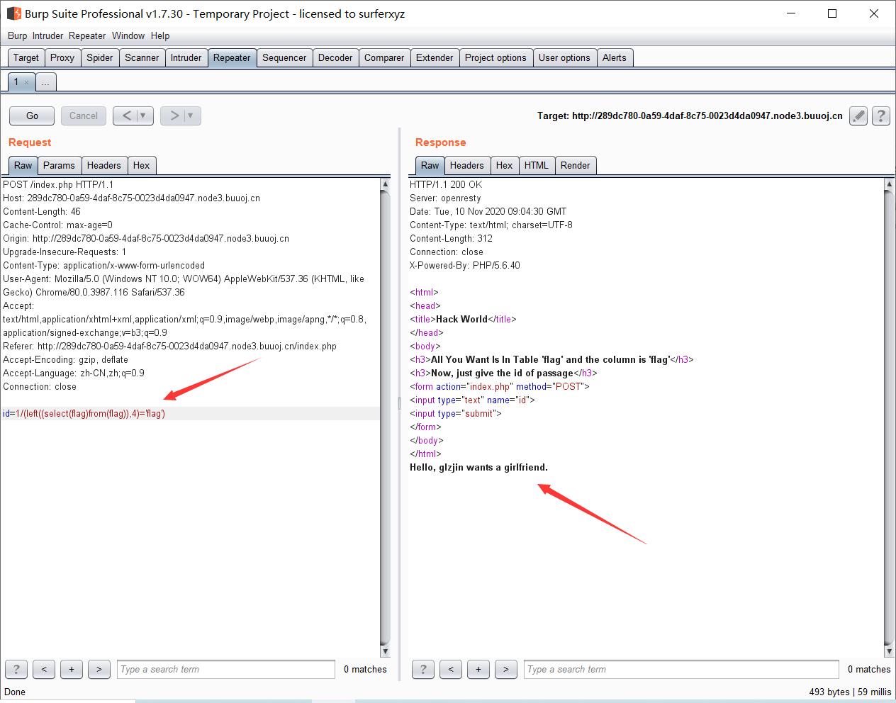Click the X-Powered-By: PHP/5.6.40 header

pos(465,266)
